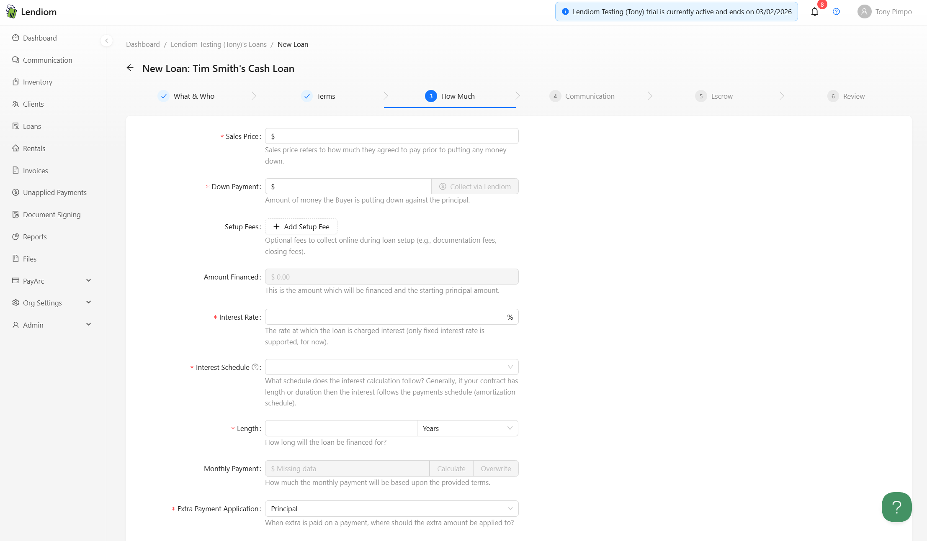
Task: Focus the Length number input
Action: pos(341,428)
